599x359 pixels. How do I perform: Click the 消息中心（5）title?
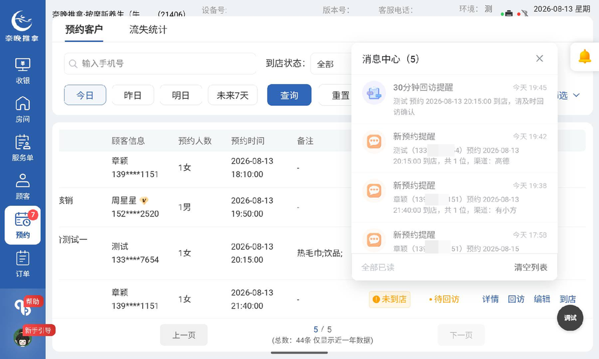pyautogui.click(x=390, y=59)
